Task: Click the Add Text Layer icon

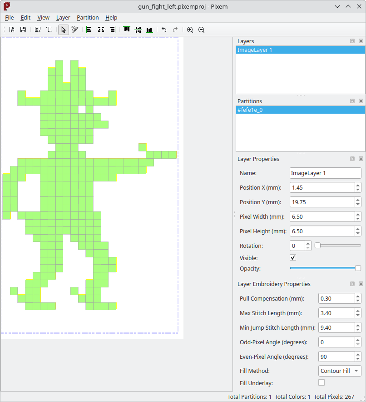Action: coord(49,30)
